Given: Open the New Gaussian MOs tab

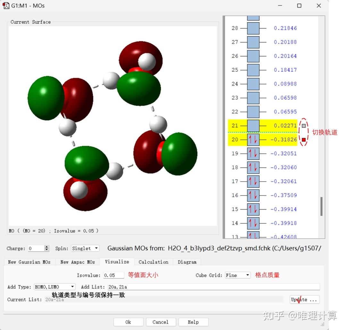Looking at the screenshot, I should pyautogui.click(x=29, y=262).
